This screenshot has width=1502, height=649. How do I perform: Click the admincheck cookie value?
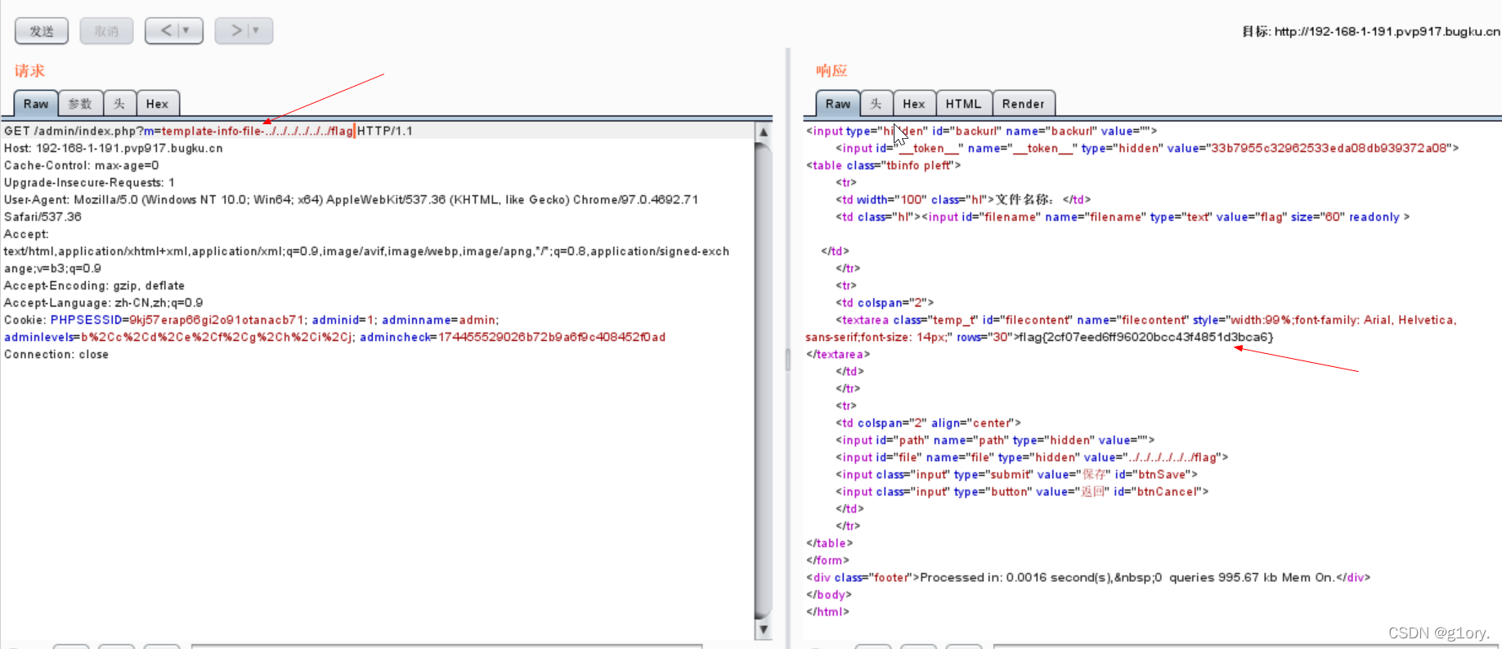click(552, 337)
